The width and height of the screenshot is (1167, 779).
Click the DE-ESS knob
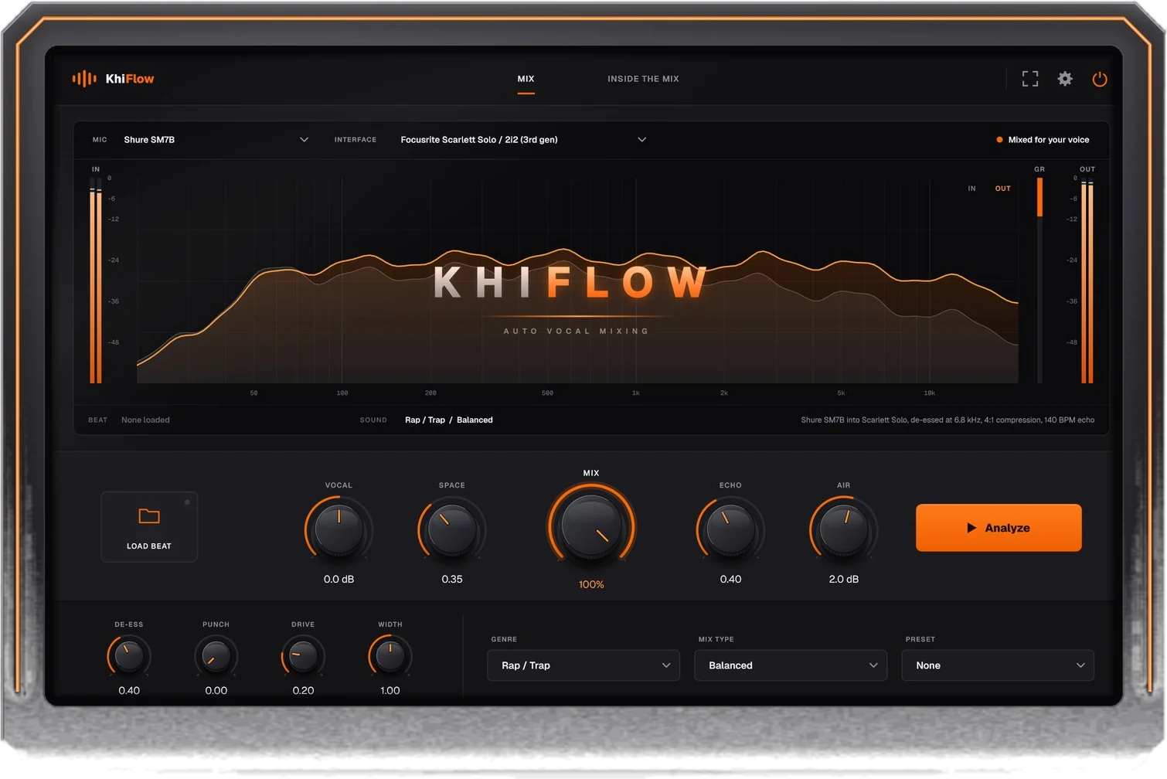click(129, 656)
